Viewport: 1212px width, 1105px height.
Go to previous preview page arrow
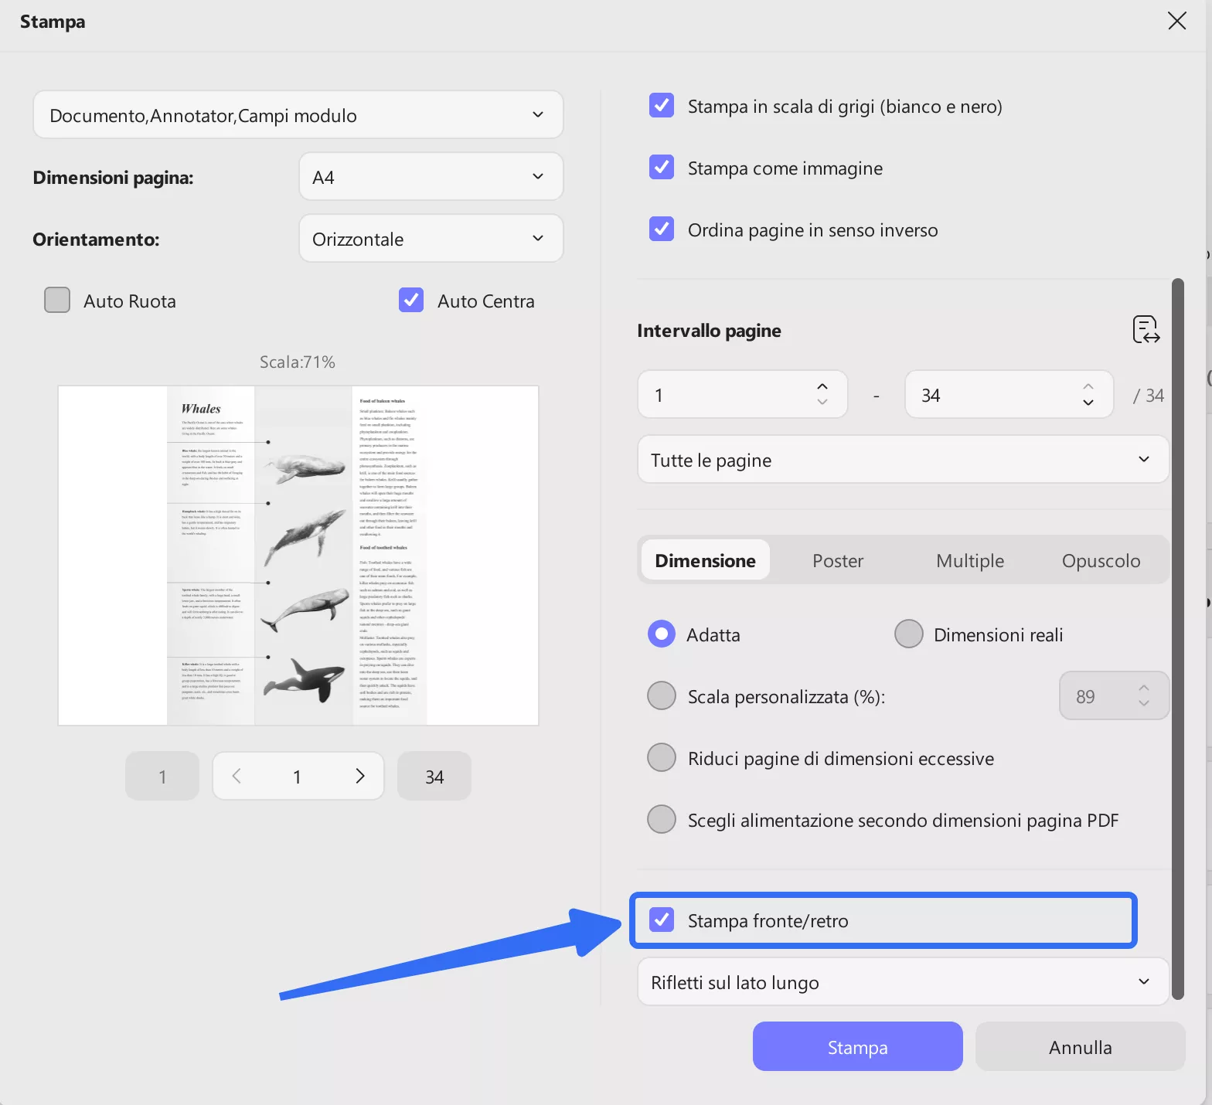(x=237, y=776)
